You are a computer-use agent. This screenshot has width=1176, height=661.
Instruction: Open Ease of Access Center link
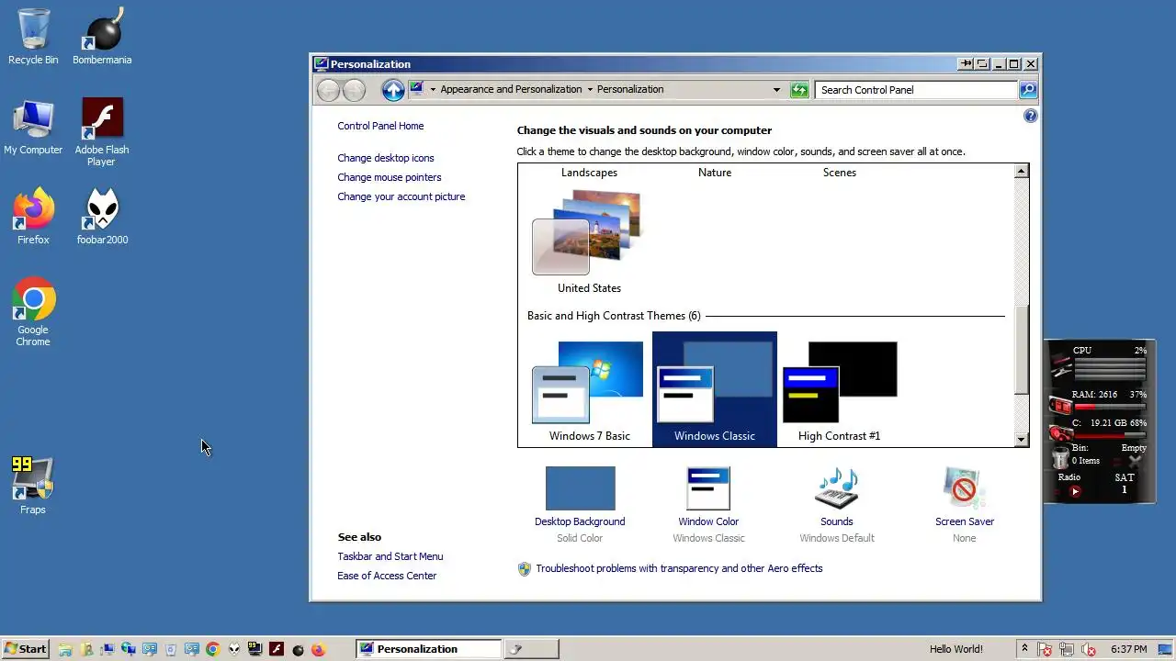387,576
